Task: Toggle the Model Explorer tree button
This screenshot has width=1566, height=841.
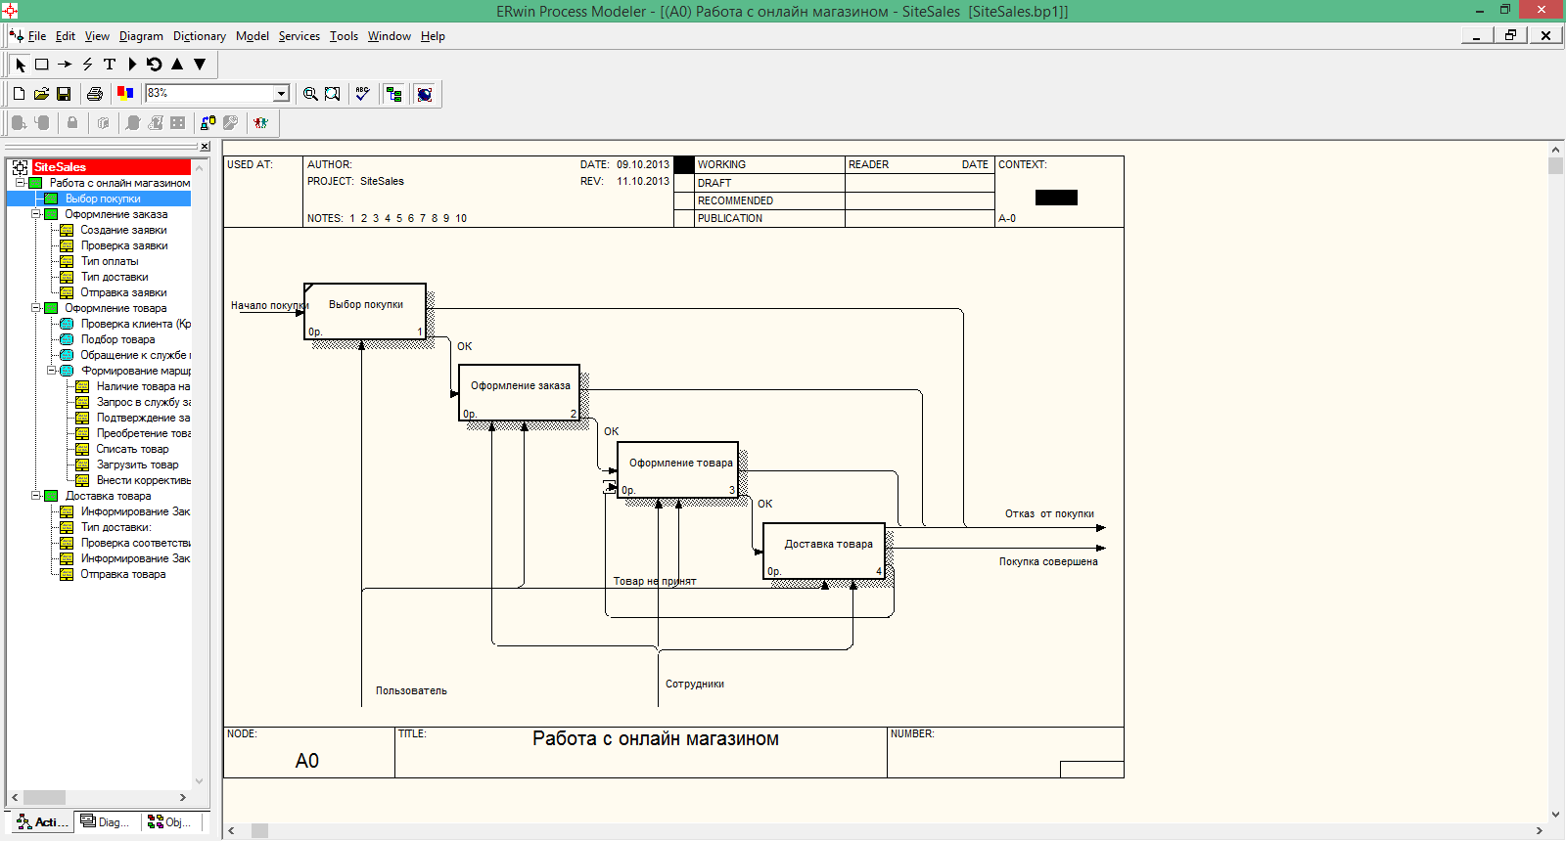Action: pyautogui.click(x=394, y=94)
